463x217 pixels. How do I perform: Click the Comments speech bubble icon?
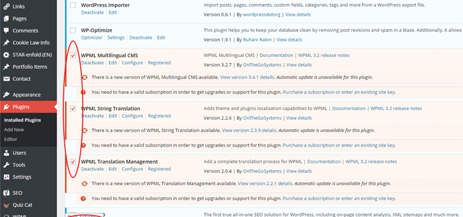click(x=6, y=31)
